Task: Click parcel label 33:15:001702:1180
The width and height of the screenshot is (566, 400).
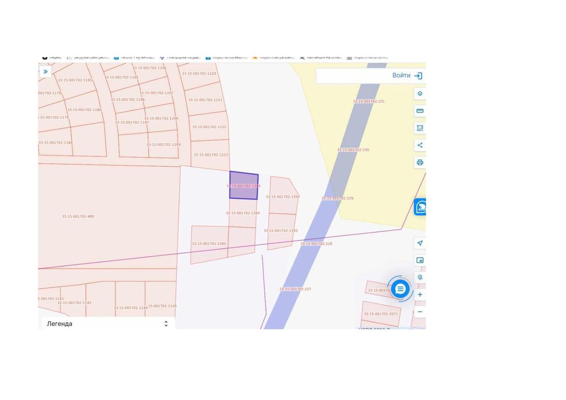Action: tap(56, 142)
